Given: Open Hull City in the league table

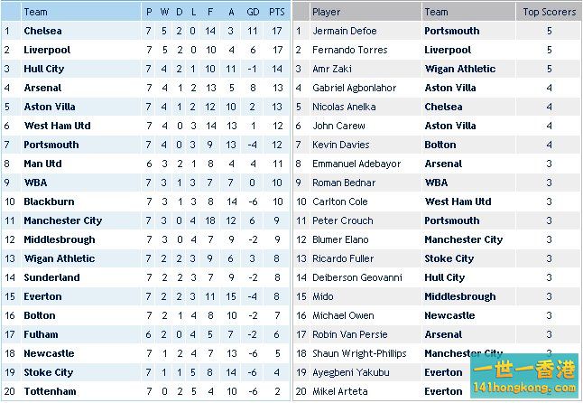Looking at the screenshot, I should point(44,69).
